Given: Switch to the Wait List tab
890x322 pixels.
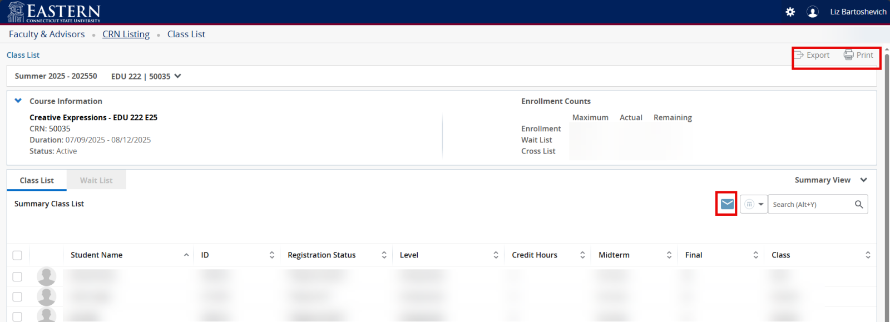Looking at the screenshot, I should click(96, 180).
